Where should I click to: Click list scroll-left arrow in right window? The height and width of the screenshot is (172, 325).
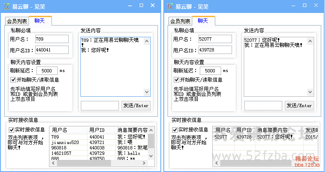coord(217,163)
